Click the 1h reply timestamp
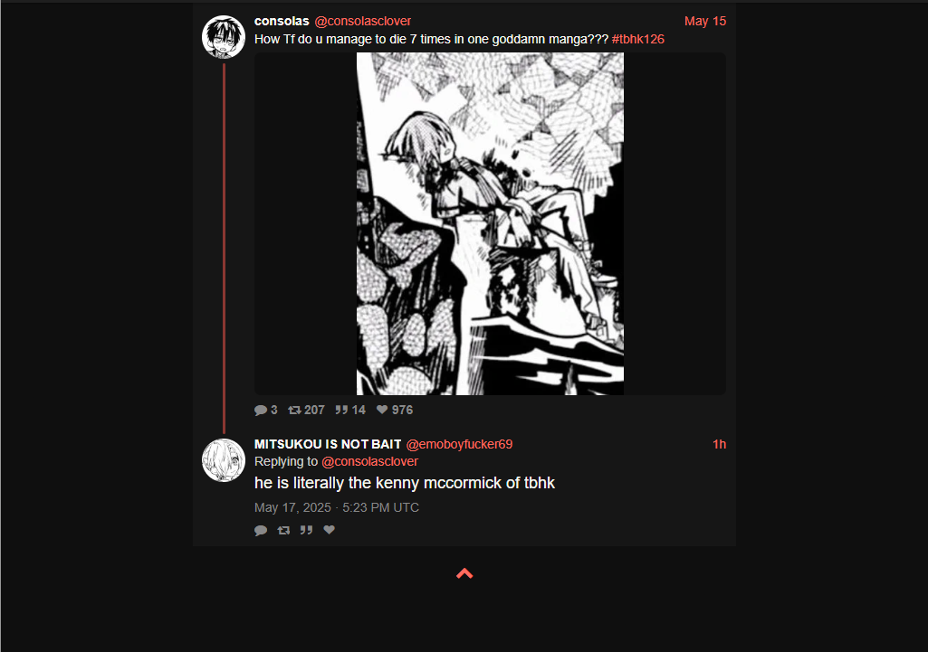928x652 pixels. pos(719,445)
